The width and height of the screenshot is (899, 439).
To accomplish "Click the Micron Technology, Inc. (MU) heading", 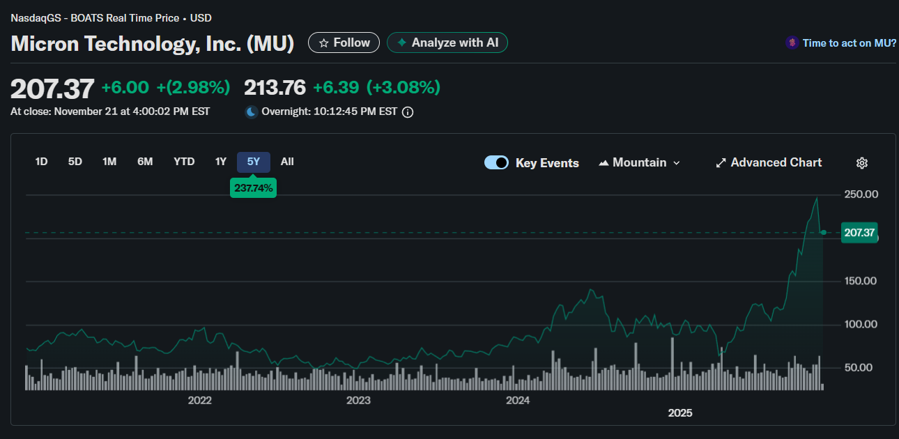I will pyautogui.click(x=153, y=43).
